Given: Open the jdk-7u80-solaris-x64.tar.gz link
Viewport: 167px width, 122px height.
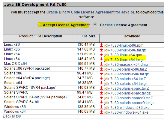Looking at the screenshot, I should (x=126, y=83).
